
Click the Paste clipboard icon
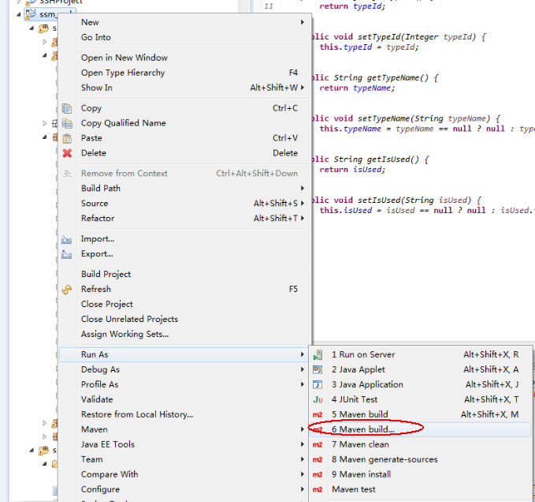(67, 138)
